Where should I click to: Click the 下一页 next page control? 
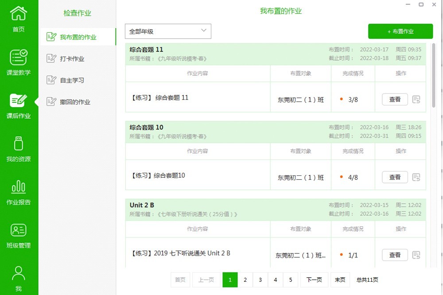coord(314,279)
